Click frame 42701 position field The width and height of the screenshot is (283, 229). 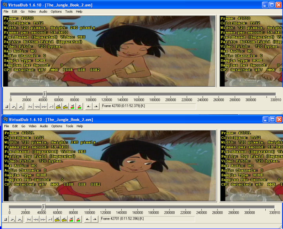tap(148, 219)
